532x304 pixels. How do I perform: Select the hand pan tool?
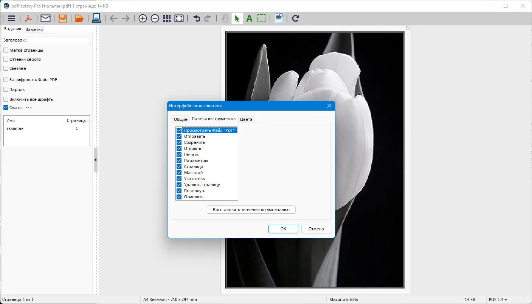pos(225,19)
